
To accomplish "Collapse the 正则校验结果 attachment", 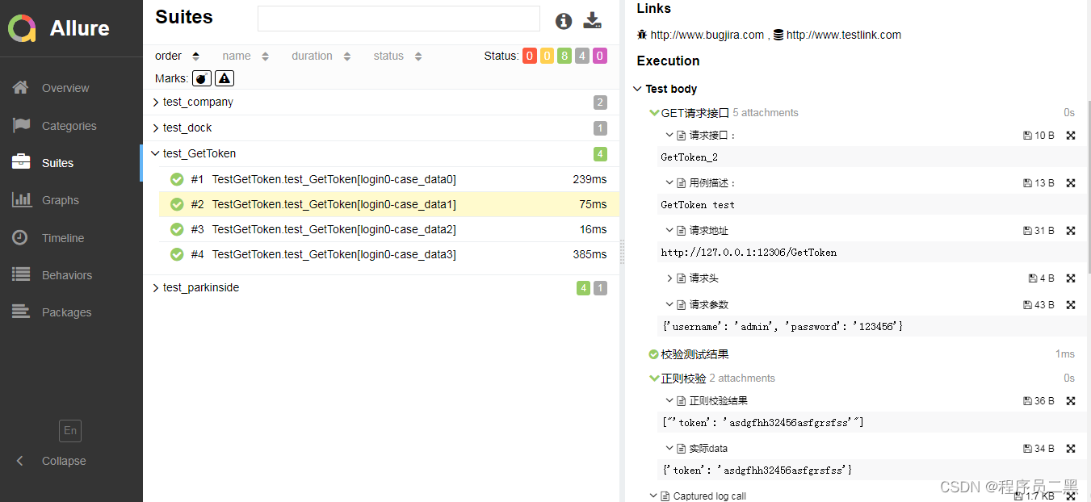I will pos(707,401).
